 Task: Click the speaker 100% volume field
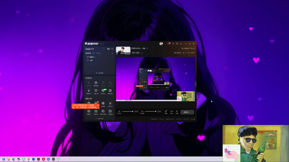pyautogui.click(x=159, y=111)
